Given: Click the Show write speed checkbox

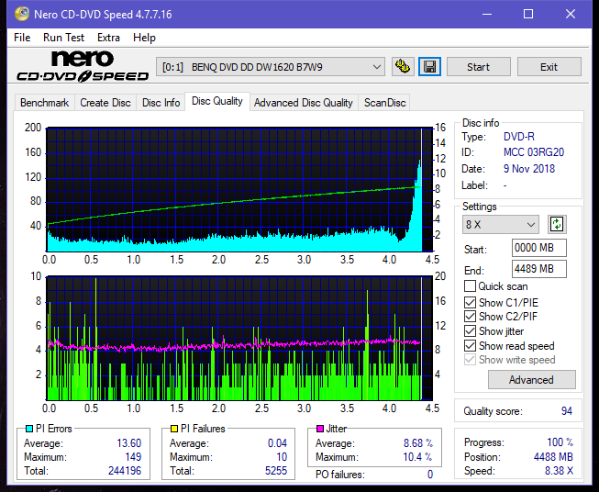Looking at the screenshot, I should 470,360.
